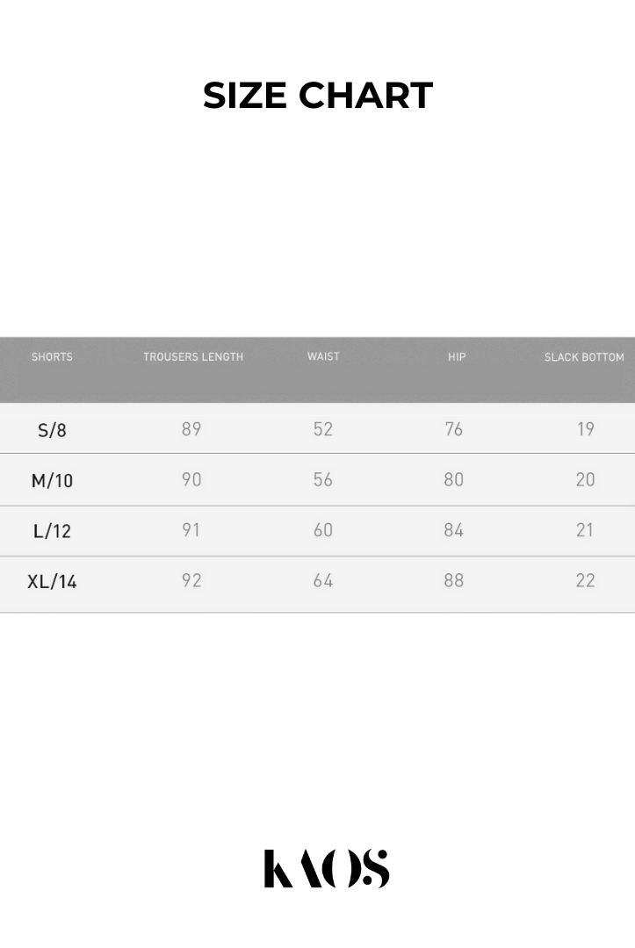Screen dimensions: 635x948
Task: Click waist value 56 for M/10
Action: 323,479
